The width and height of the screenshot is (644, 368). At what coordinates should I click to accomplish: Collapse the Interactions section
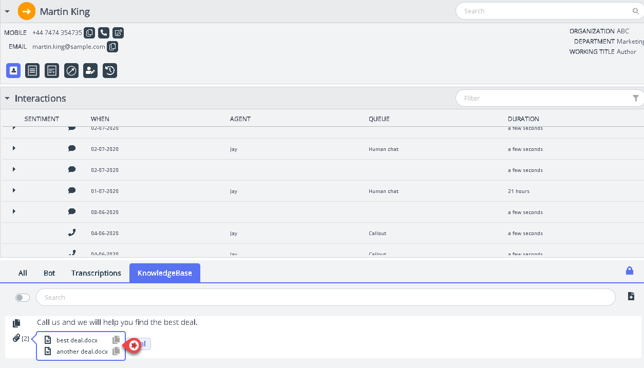(x=7, y=98)
